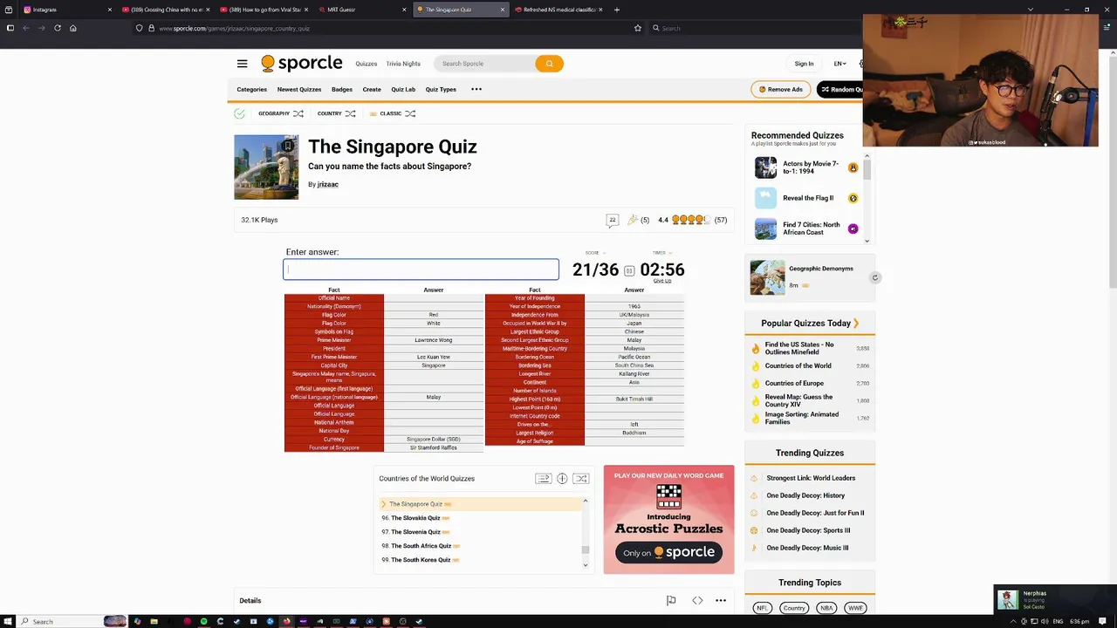Screen dimensions: 1117x628
Task: Click the Give Up link under timer
Action: [662, 281]
